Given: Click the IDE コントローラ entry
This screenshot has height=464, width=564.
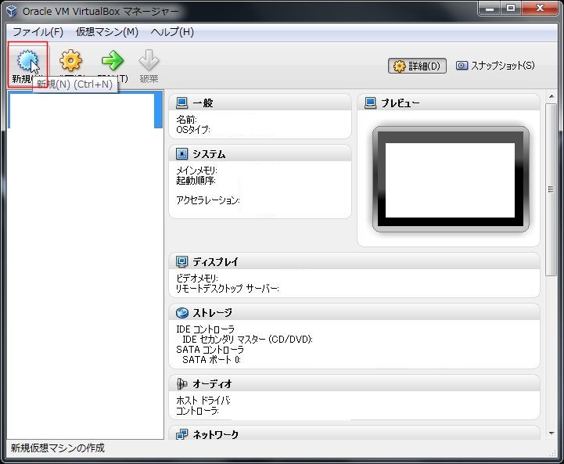Looking at the screenshot, I should (x=205, y=329).
